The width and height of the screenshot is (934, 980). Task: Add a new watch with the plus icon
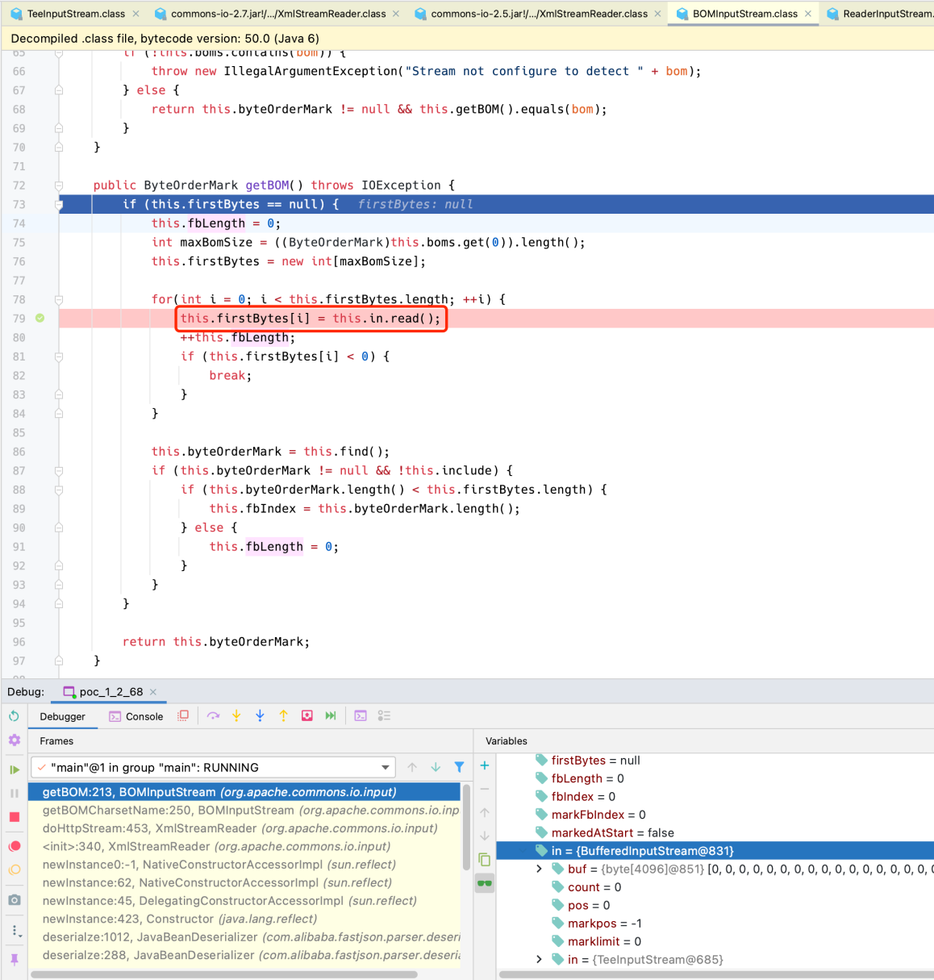pos(485,765)
